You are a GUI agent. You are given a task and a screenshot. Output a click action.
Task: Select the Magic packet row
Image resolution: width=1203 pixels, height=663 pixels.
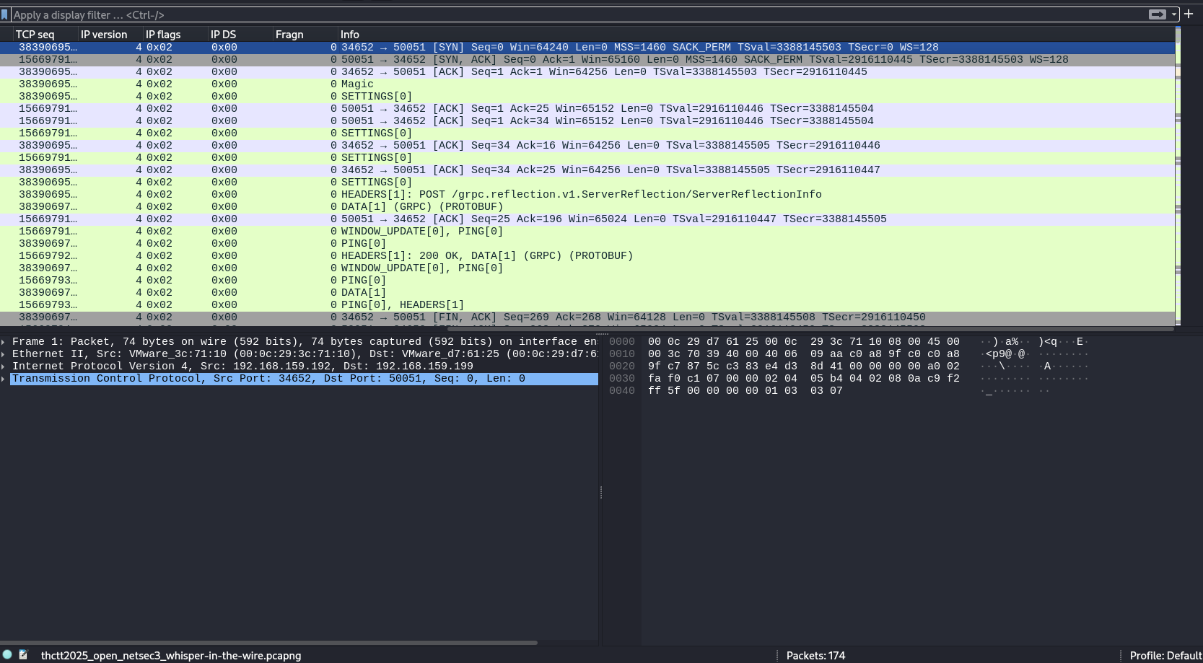(587, 84)
